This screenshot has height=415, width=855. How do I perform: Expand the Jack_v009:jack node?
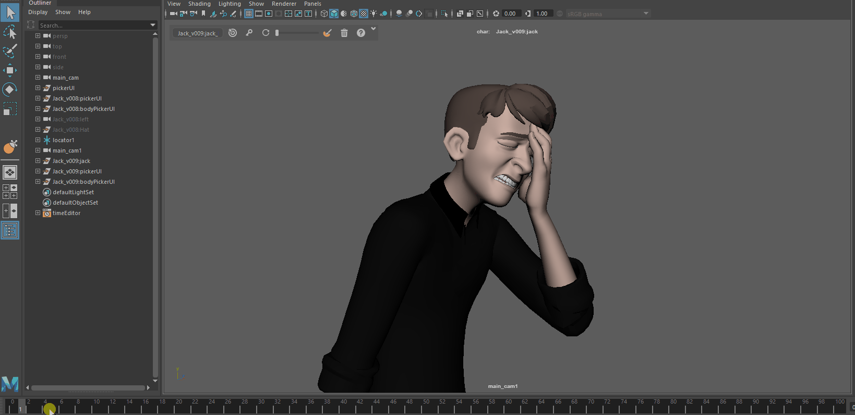38,161
